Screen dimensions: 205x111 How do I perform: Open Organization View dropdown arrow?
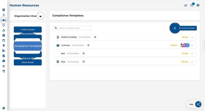[40, 16]
